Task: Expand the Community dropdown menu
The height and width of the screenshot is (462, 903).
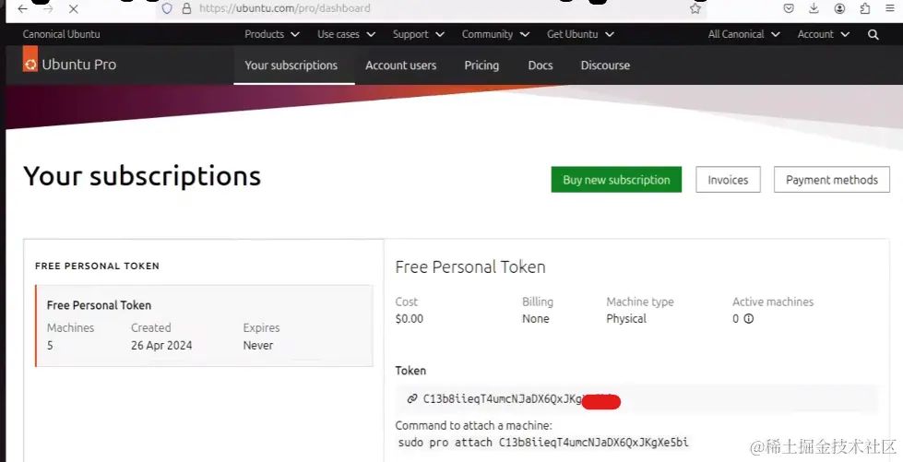Action: pos(495,34)
